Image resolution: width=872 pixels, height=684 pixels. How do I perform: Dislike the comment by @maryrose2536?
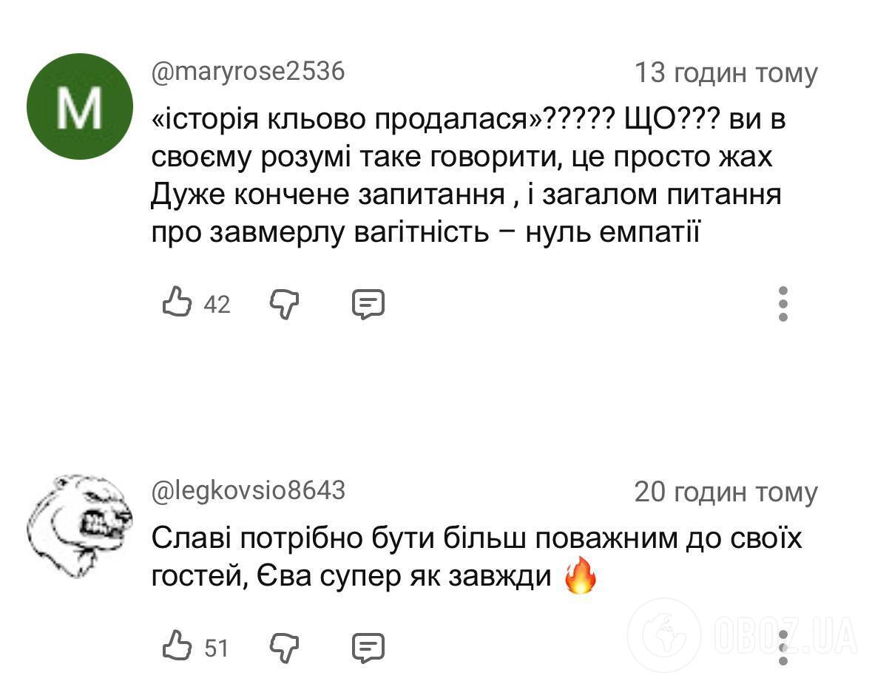(x=285, y=302)
